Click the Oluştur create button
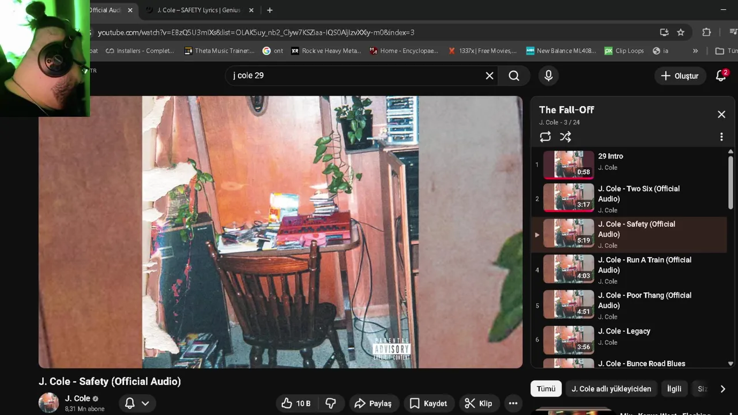The image size is (738, 415). click(680, 76)
